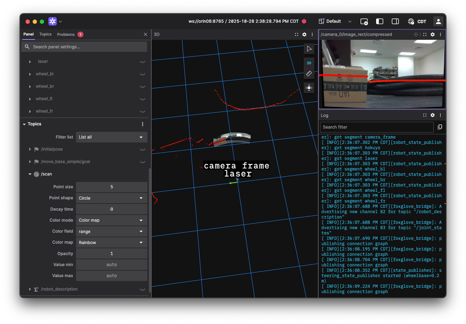Toggle visibility of the laser transform
This screenshot has width=466, height=324.
point(142,61)
